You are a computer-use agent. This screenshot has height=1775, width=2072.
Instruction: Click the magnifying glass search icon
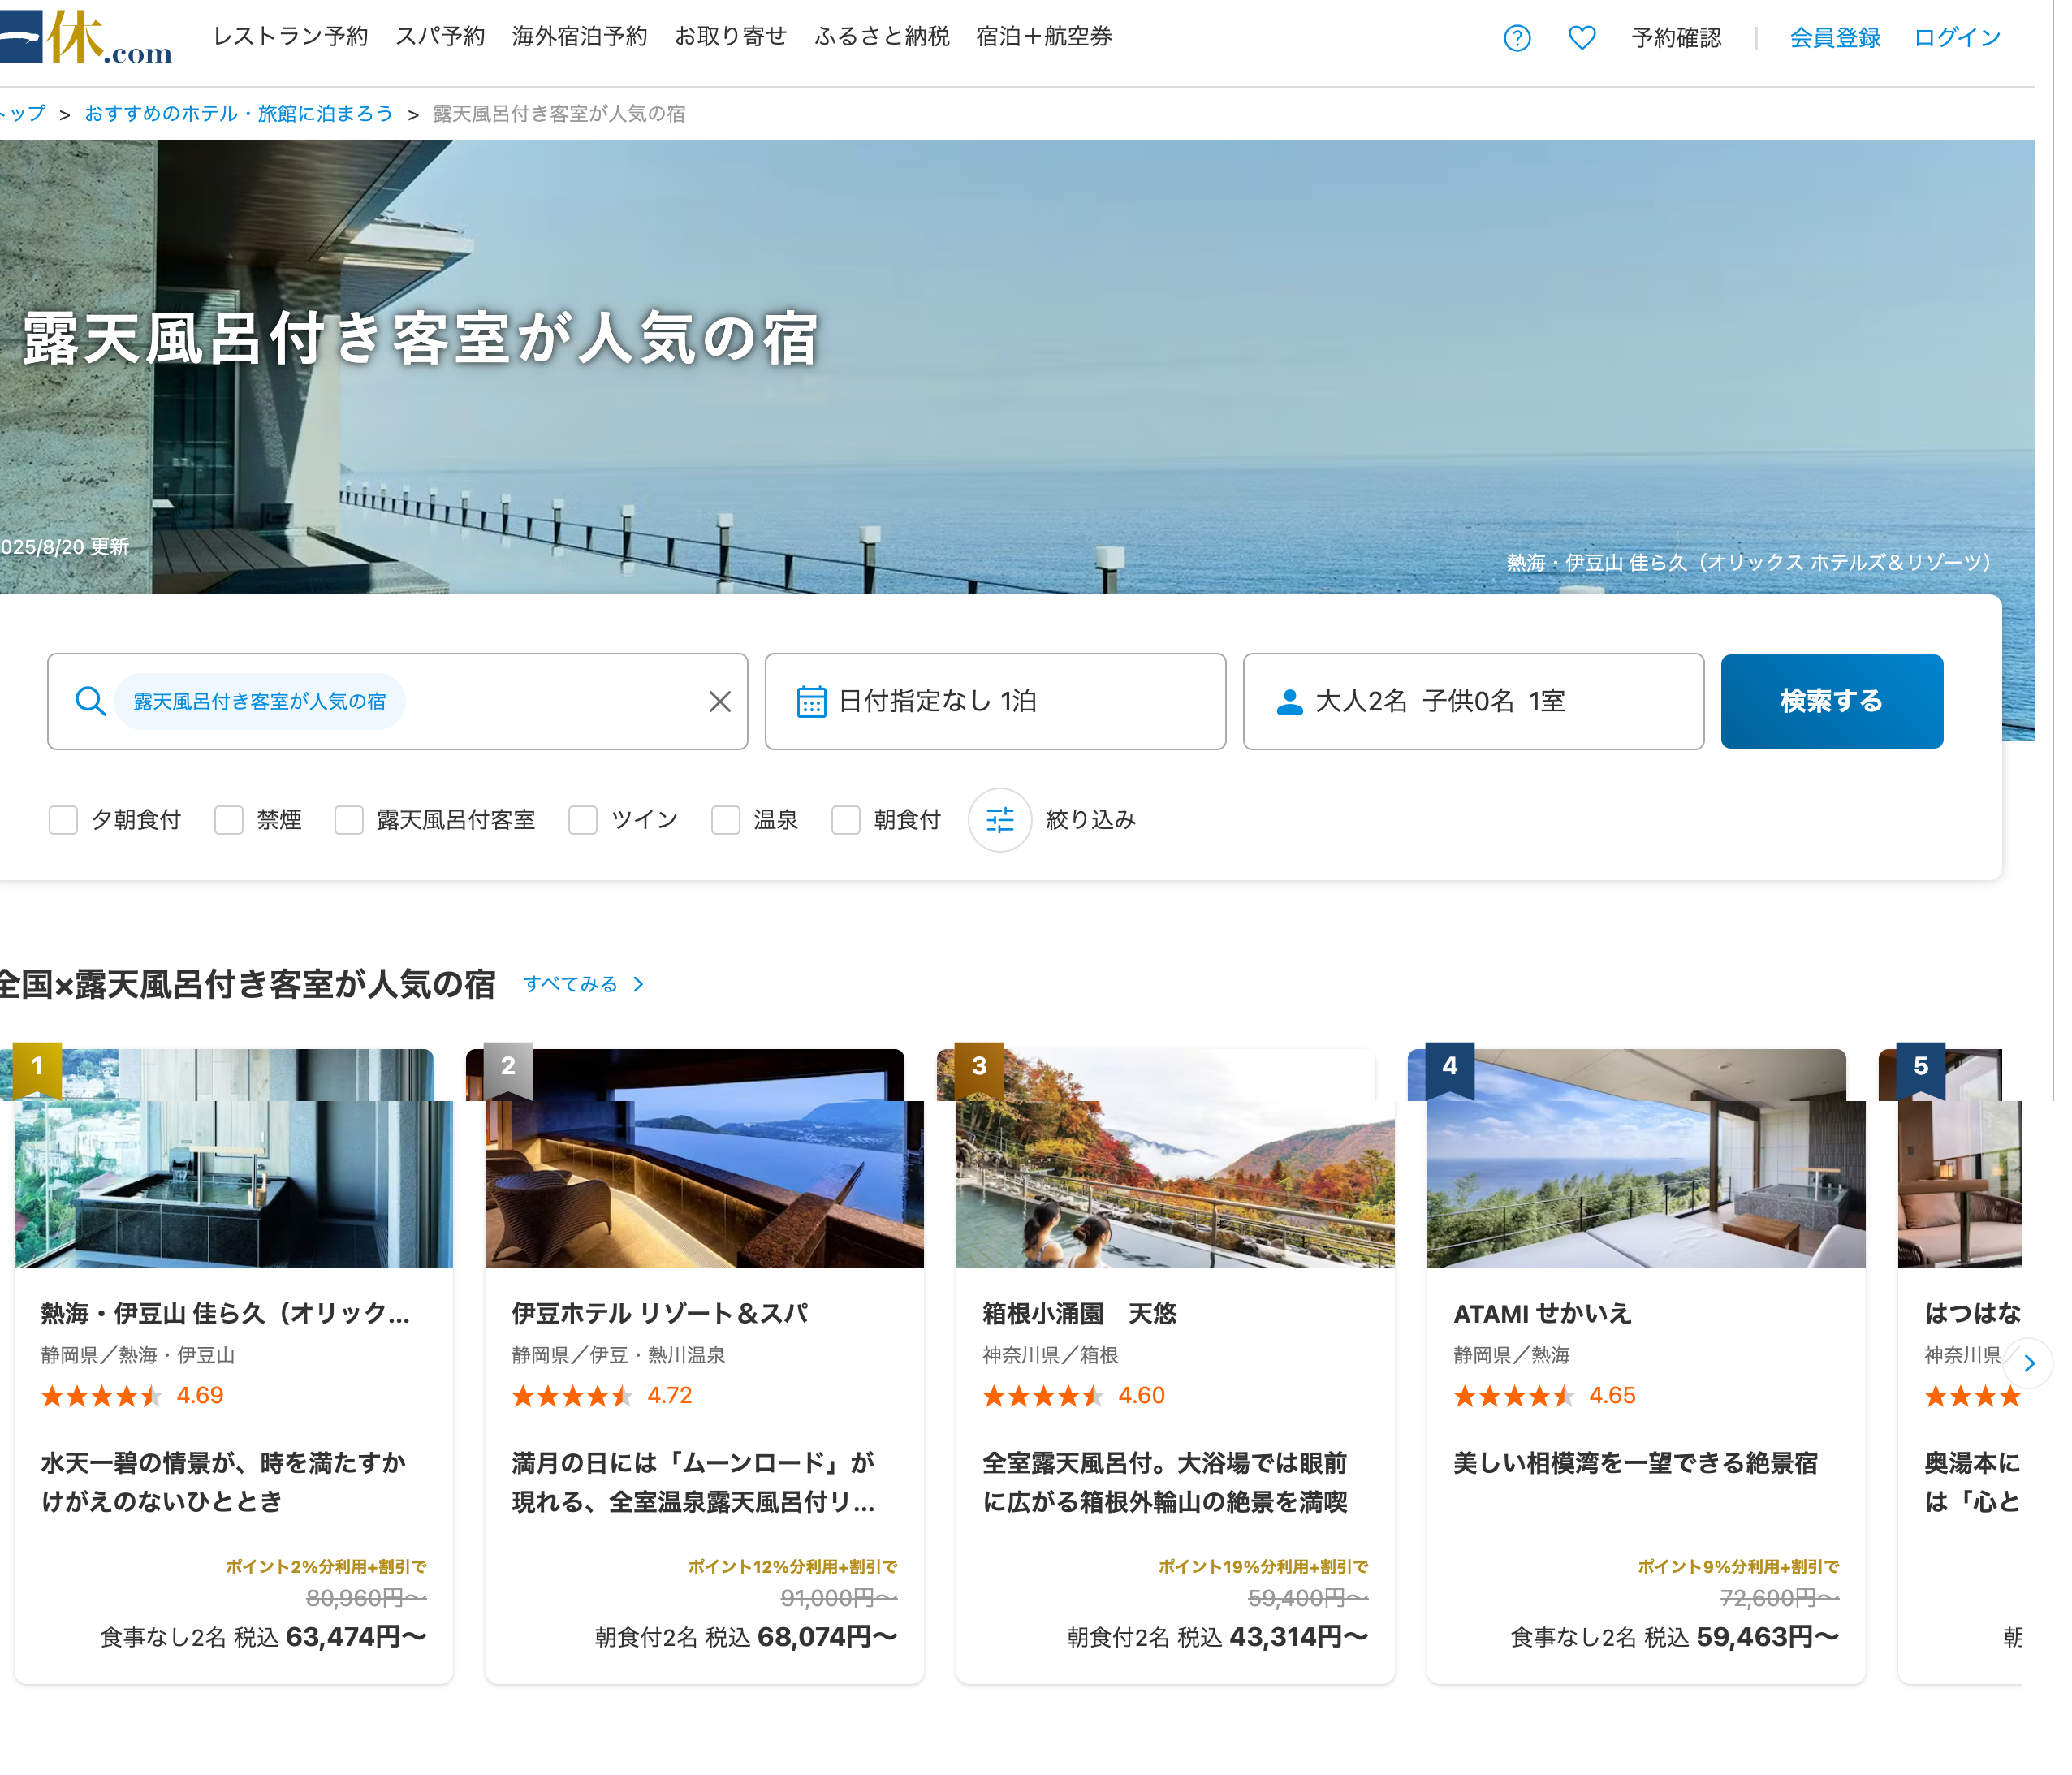click(x=90, y=701)
